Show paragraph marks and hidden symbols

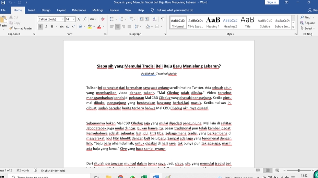(162, 19)
